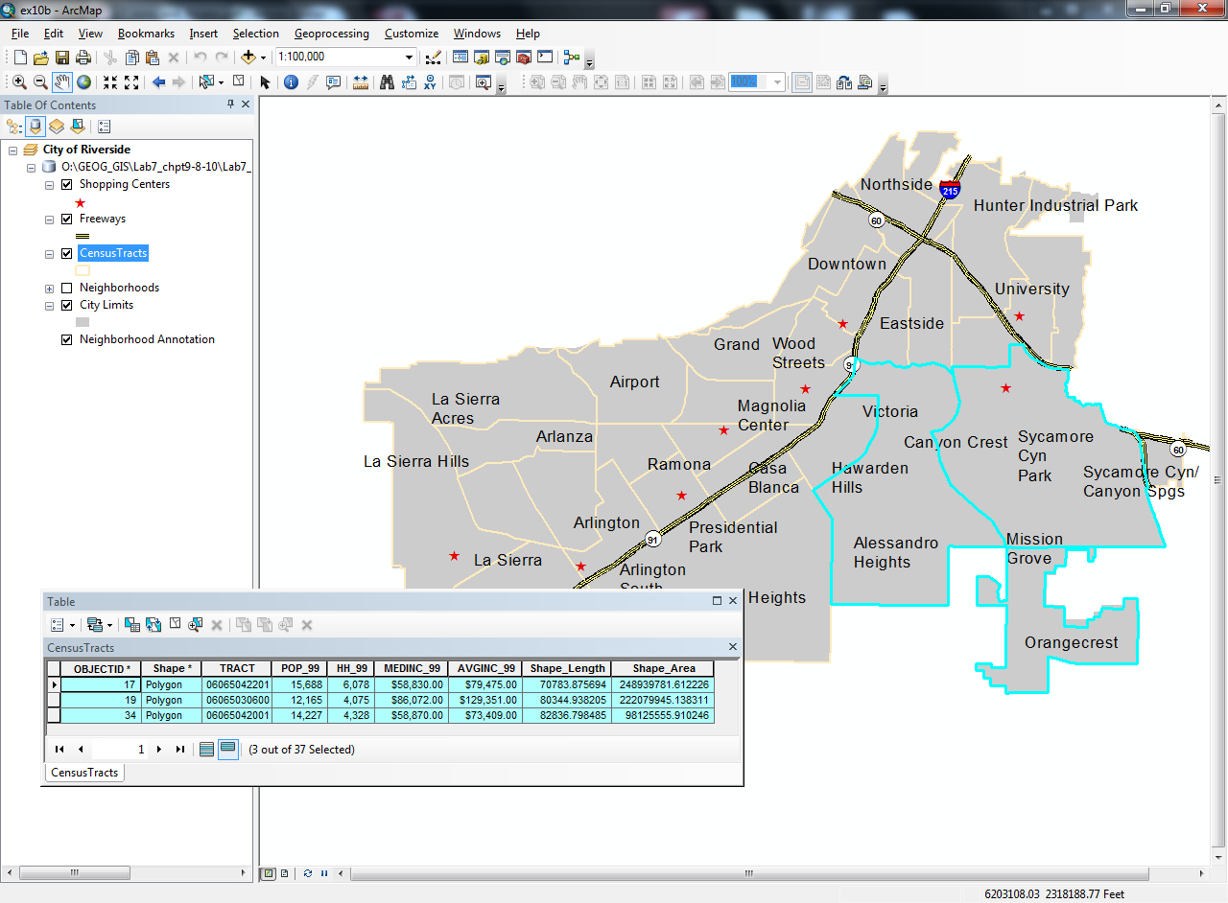
Task: Toggle the CensusTracts layer checkbox
Action: (x=67, y=253)
